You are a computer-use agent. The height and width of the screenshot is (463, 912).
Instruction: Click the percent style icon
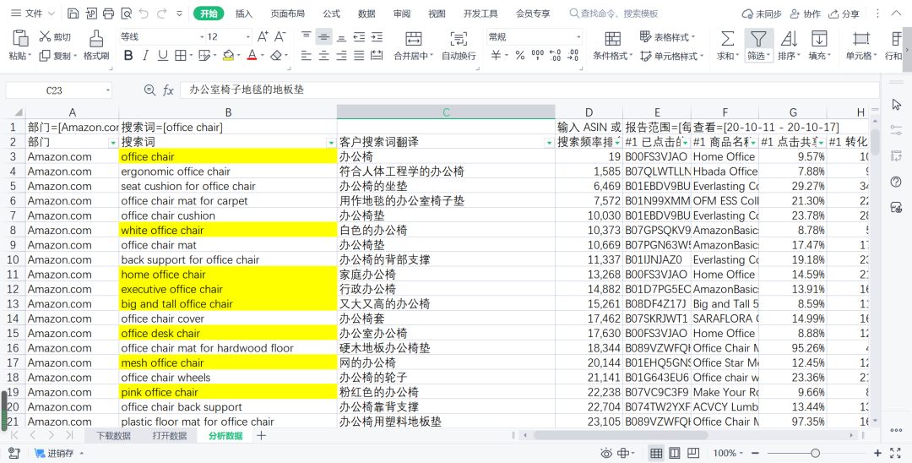(x=520, y=55)
